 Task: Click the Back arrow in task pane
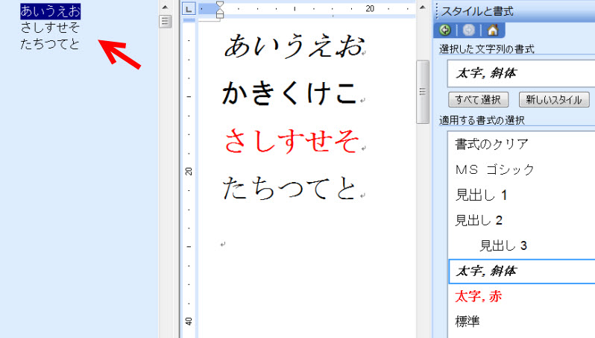click(446, 31)
